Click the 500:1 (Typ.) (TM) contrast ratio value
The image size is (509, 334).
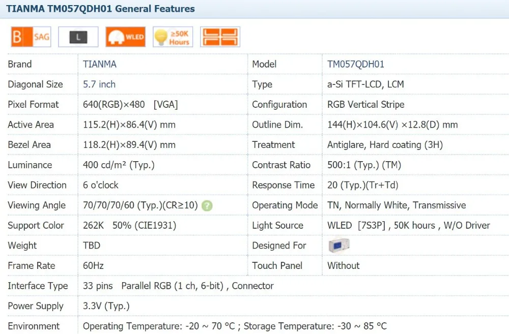[364, 165]
